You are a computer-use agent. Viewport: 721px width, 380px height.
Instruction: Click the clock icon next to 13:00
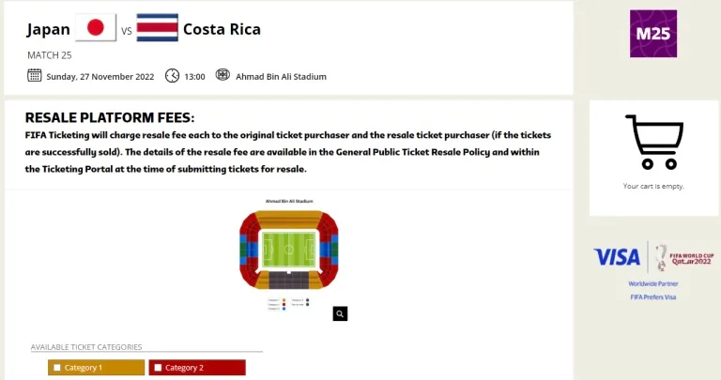pos(173,75)
